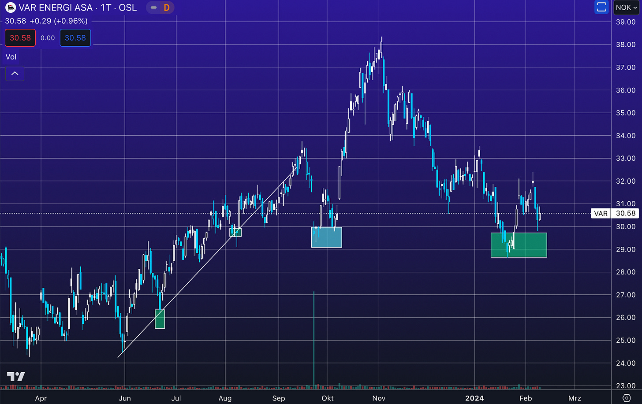Open the NOK currency dropdown

coord(626,7)
